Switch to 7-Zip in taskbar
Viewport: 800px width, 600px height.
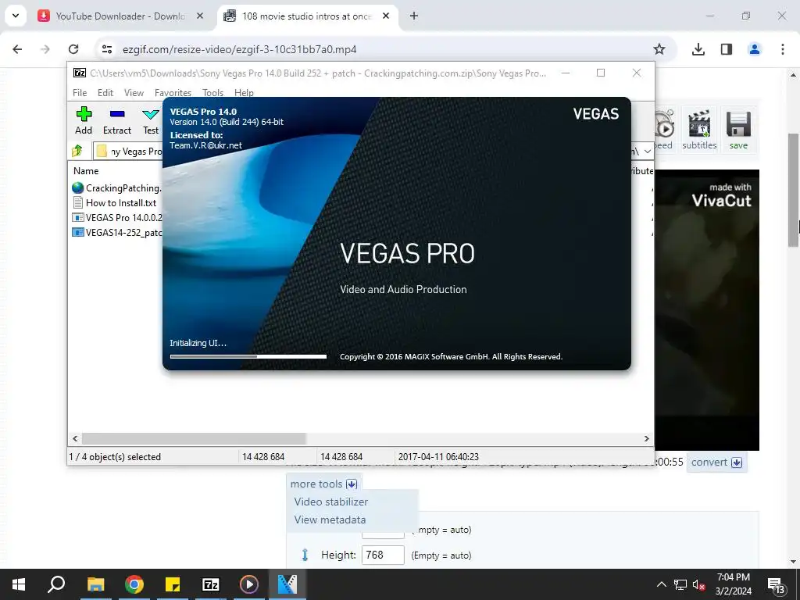coord(211,584)
